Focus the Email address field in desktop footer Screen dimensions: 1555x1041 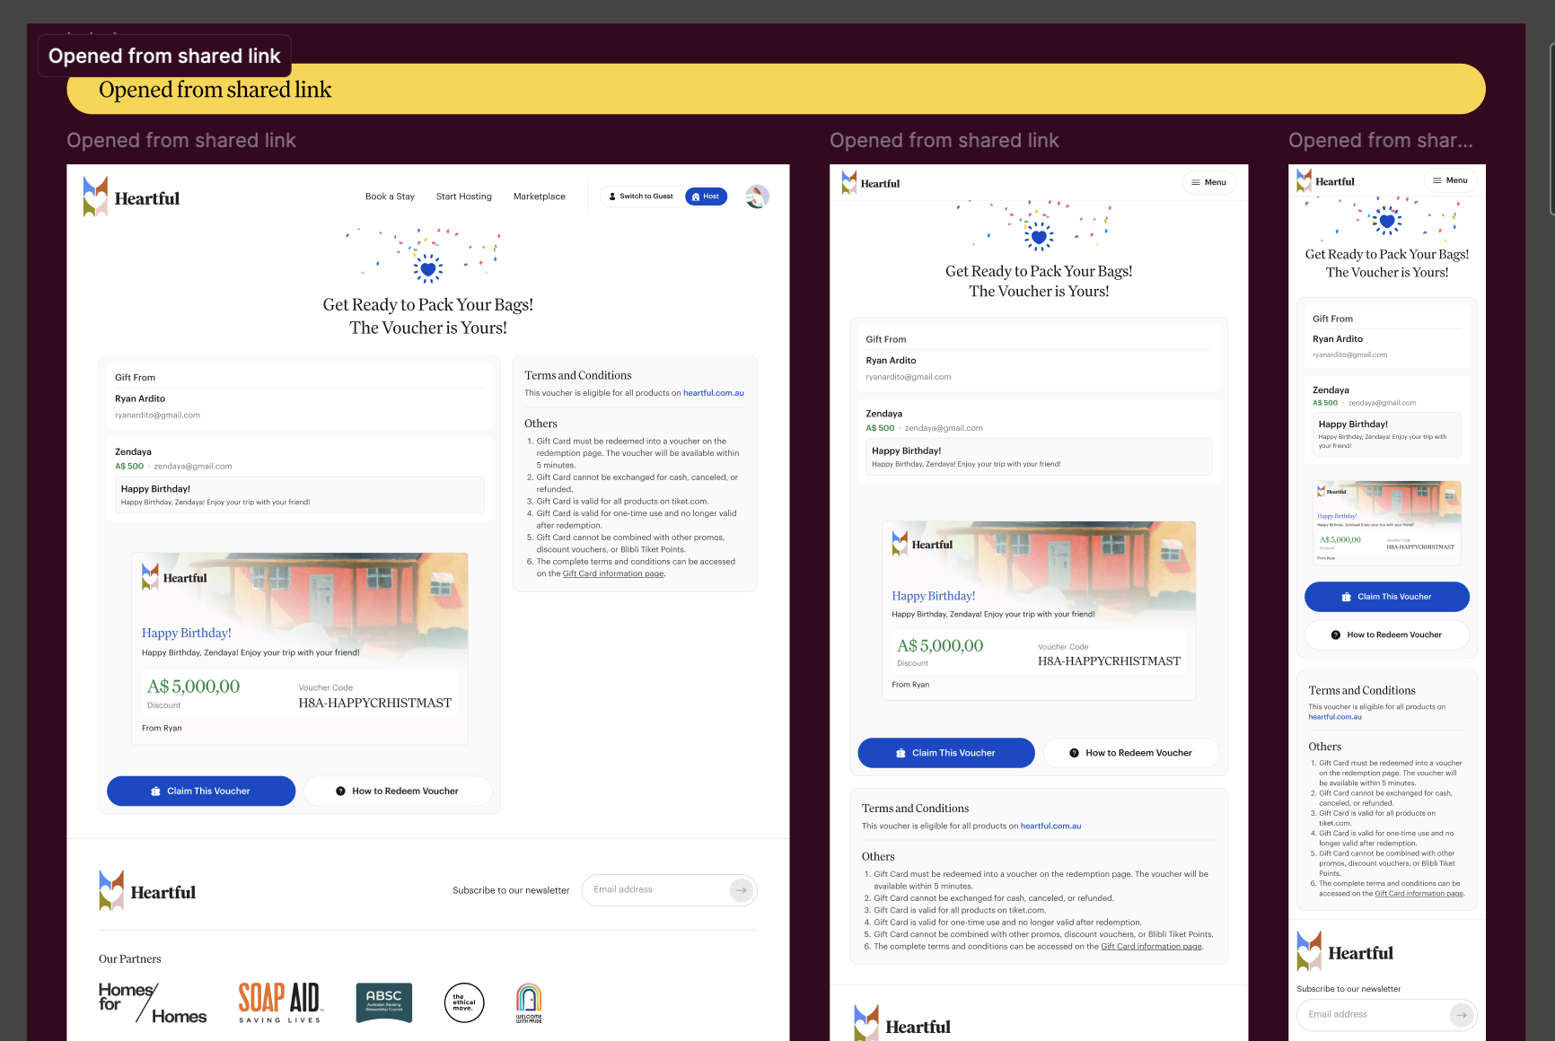coord(657,890)
